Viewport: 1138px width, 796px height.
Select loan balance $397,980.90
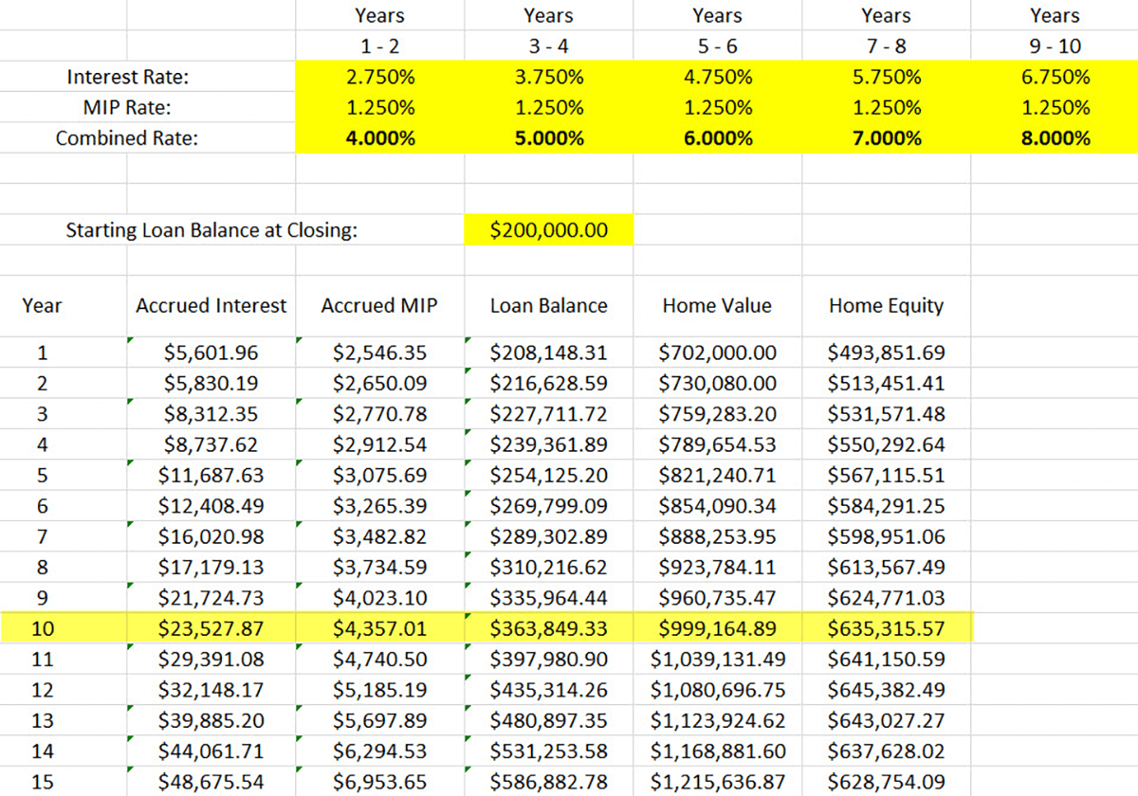coord(549,660)
